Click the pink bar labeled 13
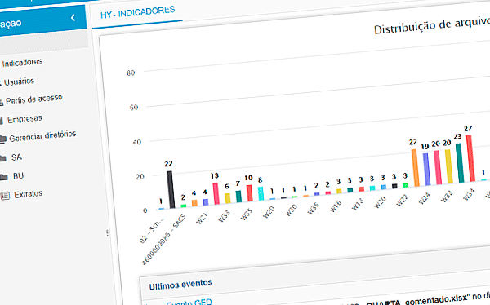Screen dimensions: 490x305 [216, 193]
